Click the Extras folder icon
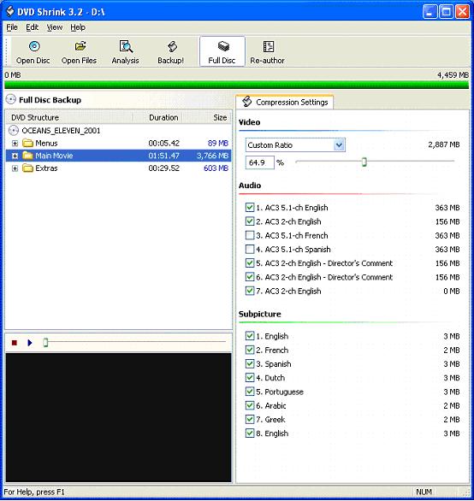The height and width of the screenshot is (501, 474). click(28, 168)
